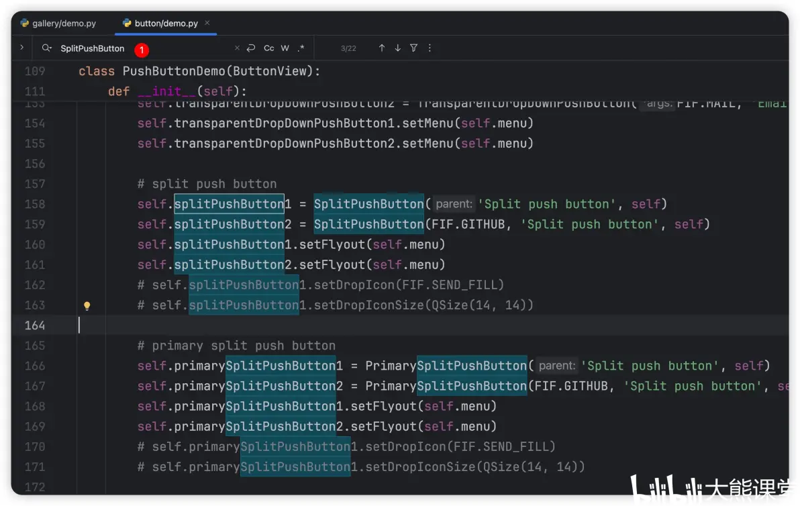The width and height of the screenshot is (800, 506).
Task: Click the line 164 gutter number
Action: point(35,325)
